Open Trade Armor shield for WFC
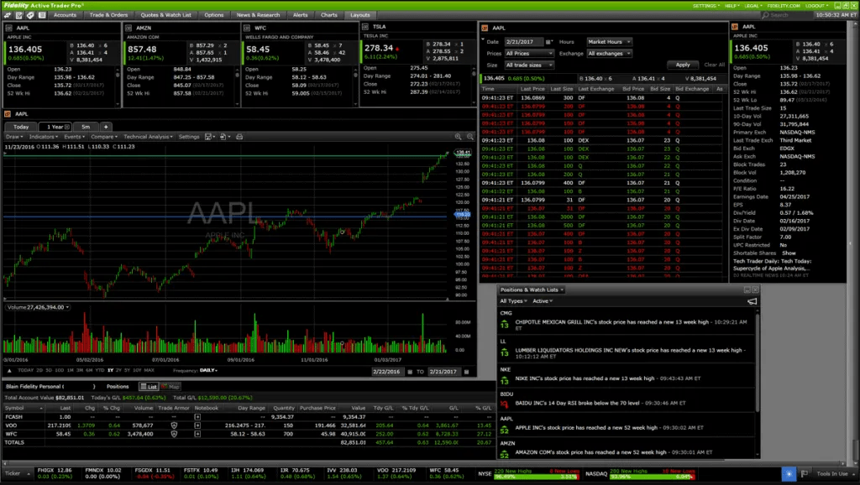Screen dimensions: 860x485 click(x=174, y=434)
